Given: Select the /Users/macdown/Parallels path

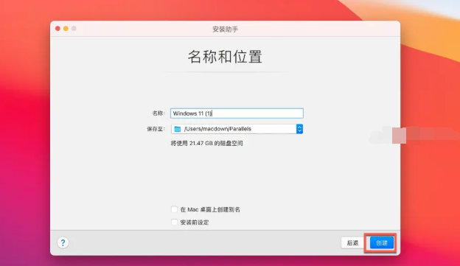Looking at the screenshot, I should coord(217,129).
